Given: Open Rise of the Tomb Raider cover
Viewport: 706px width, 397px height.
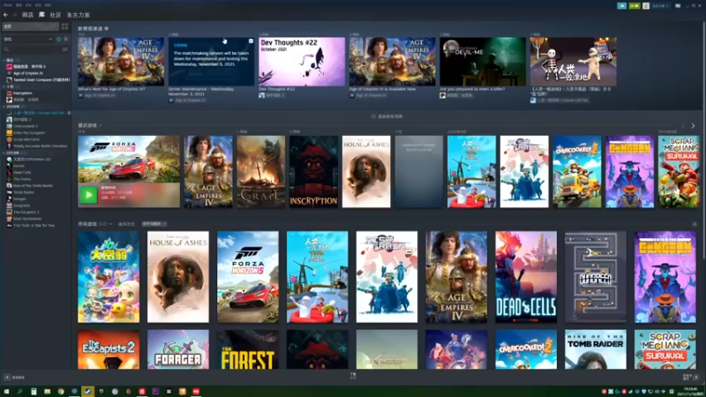Looking at the screenshot, I should tap(595, 349).
